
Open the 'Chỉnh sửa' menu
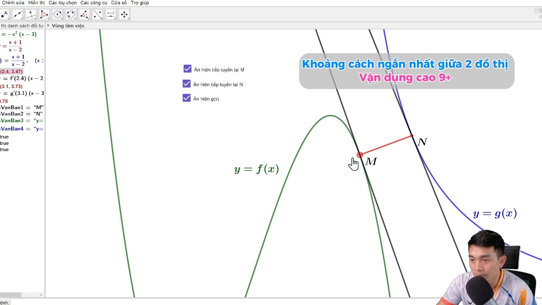(13, 3)
